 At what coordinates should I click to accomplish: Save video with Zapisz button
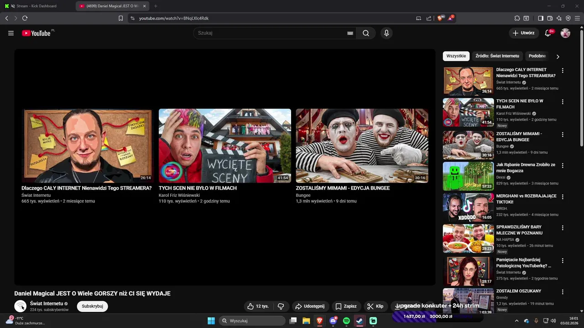[x=346, y=306]
